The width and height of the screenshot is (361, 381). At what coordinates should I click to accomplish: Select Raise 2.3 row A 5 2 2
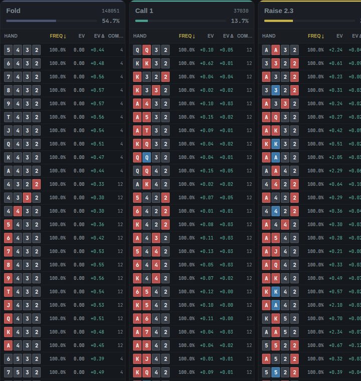[310, 358]
